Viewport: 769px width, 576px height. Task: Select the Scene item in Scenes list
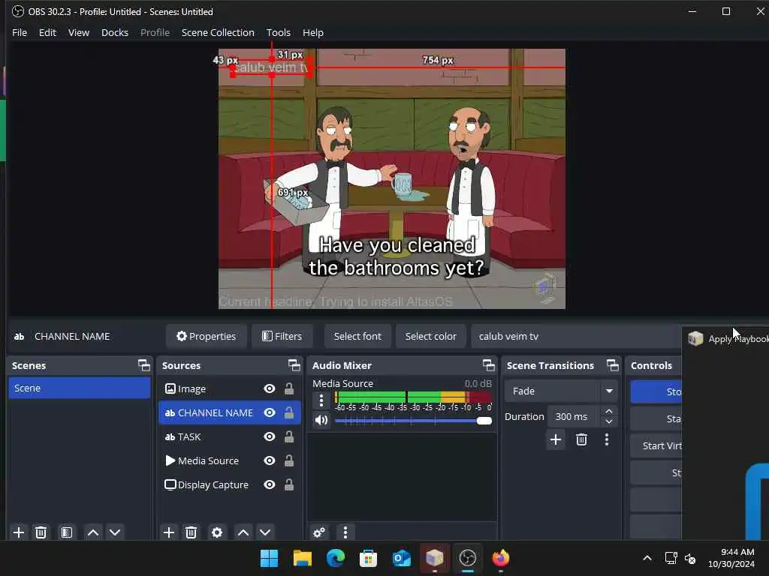coord(80,388)
